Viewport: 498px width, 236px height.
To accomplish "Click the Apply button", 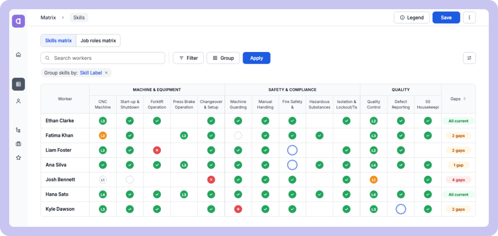I will (257, 58).
